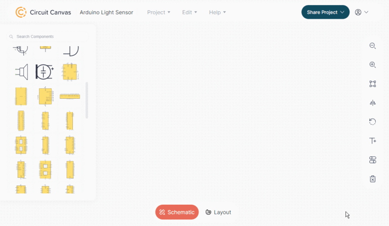Add a text label with T+ tool
The height and width of the screenshot is (226, 389).
click(x=373, y=141)
